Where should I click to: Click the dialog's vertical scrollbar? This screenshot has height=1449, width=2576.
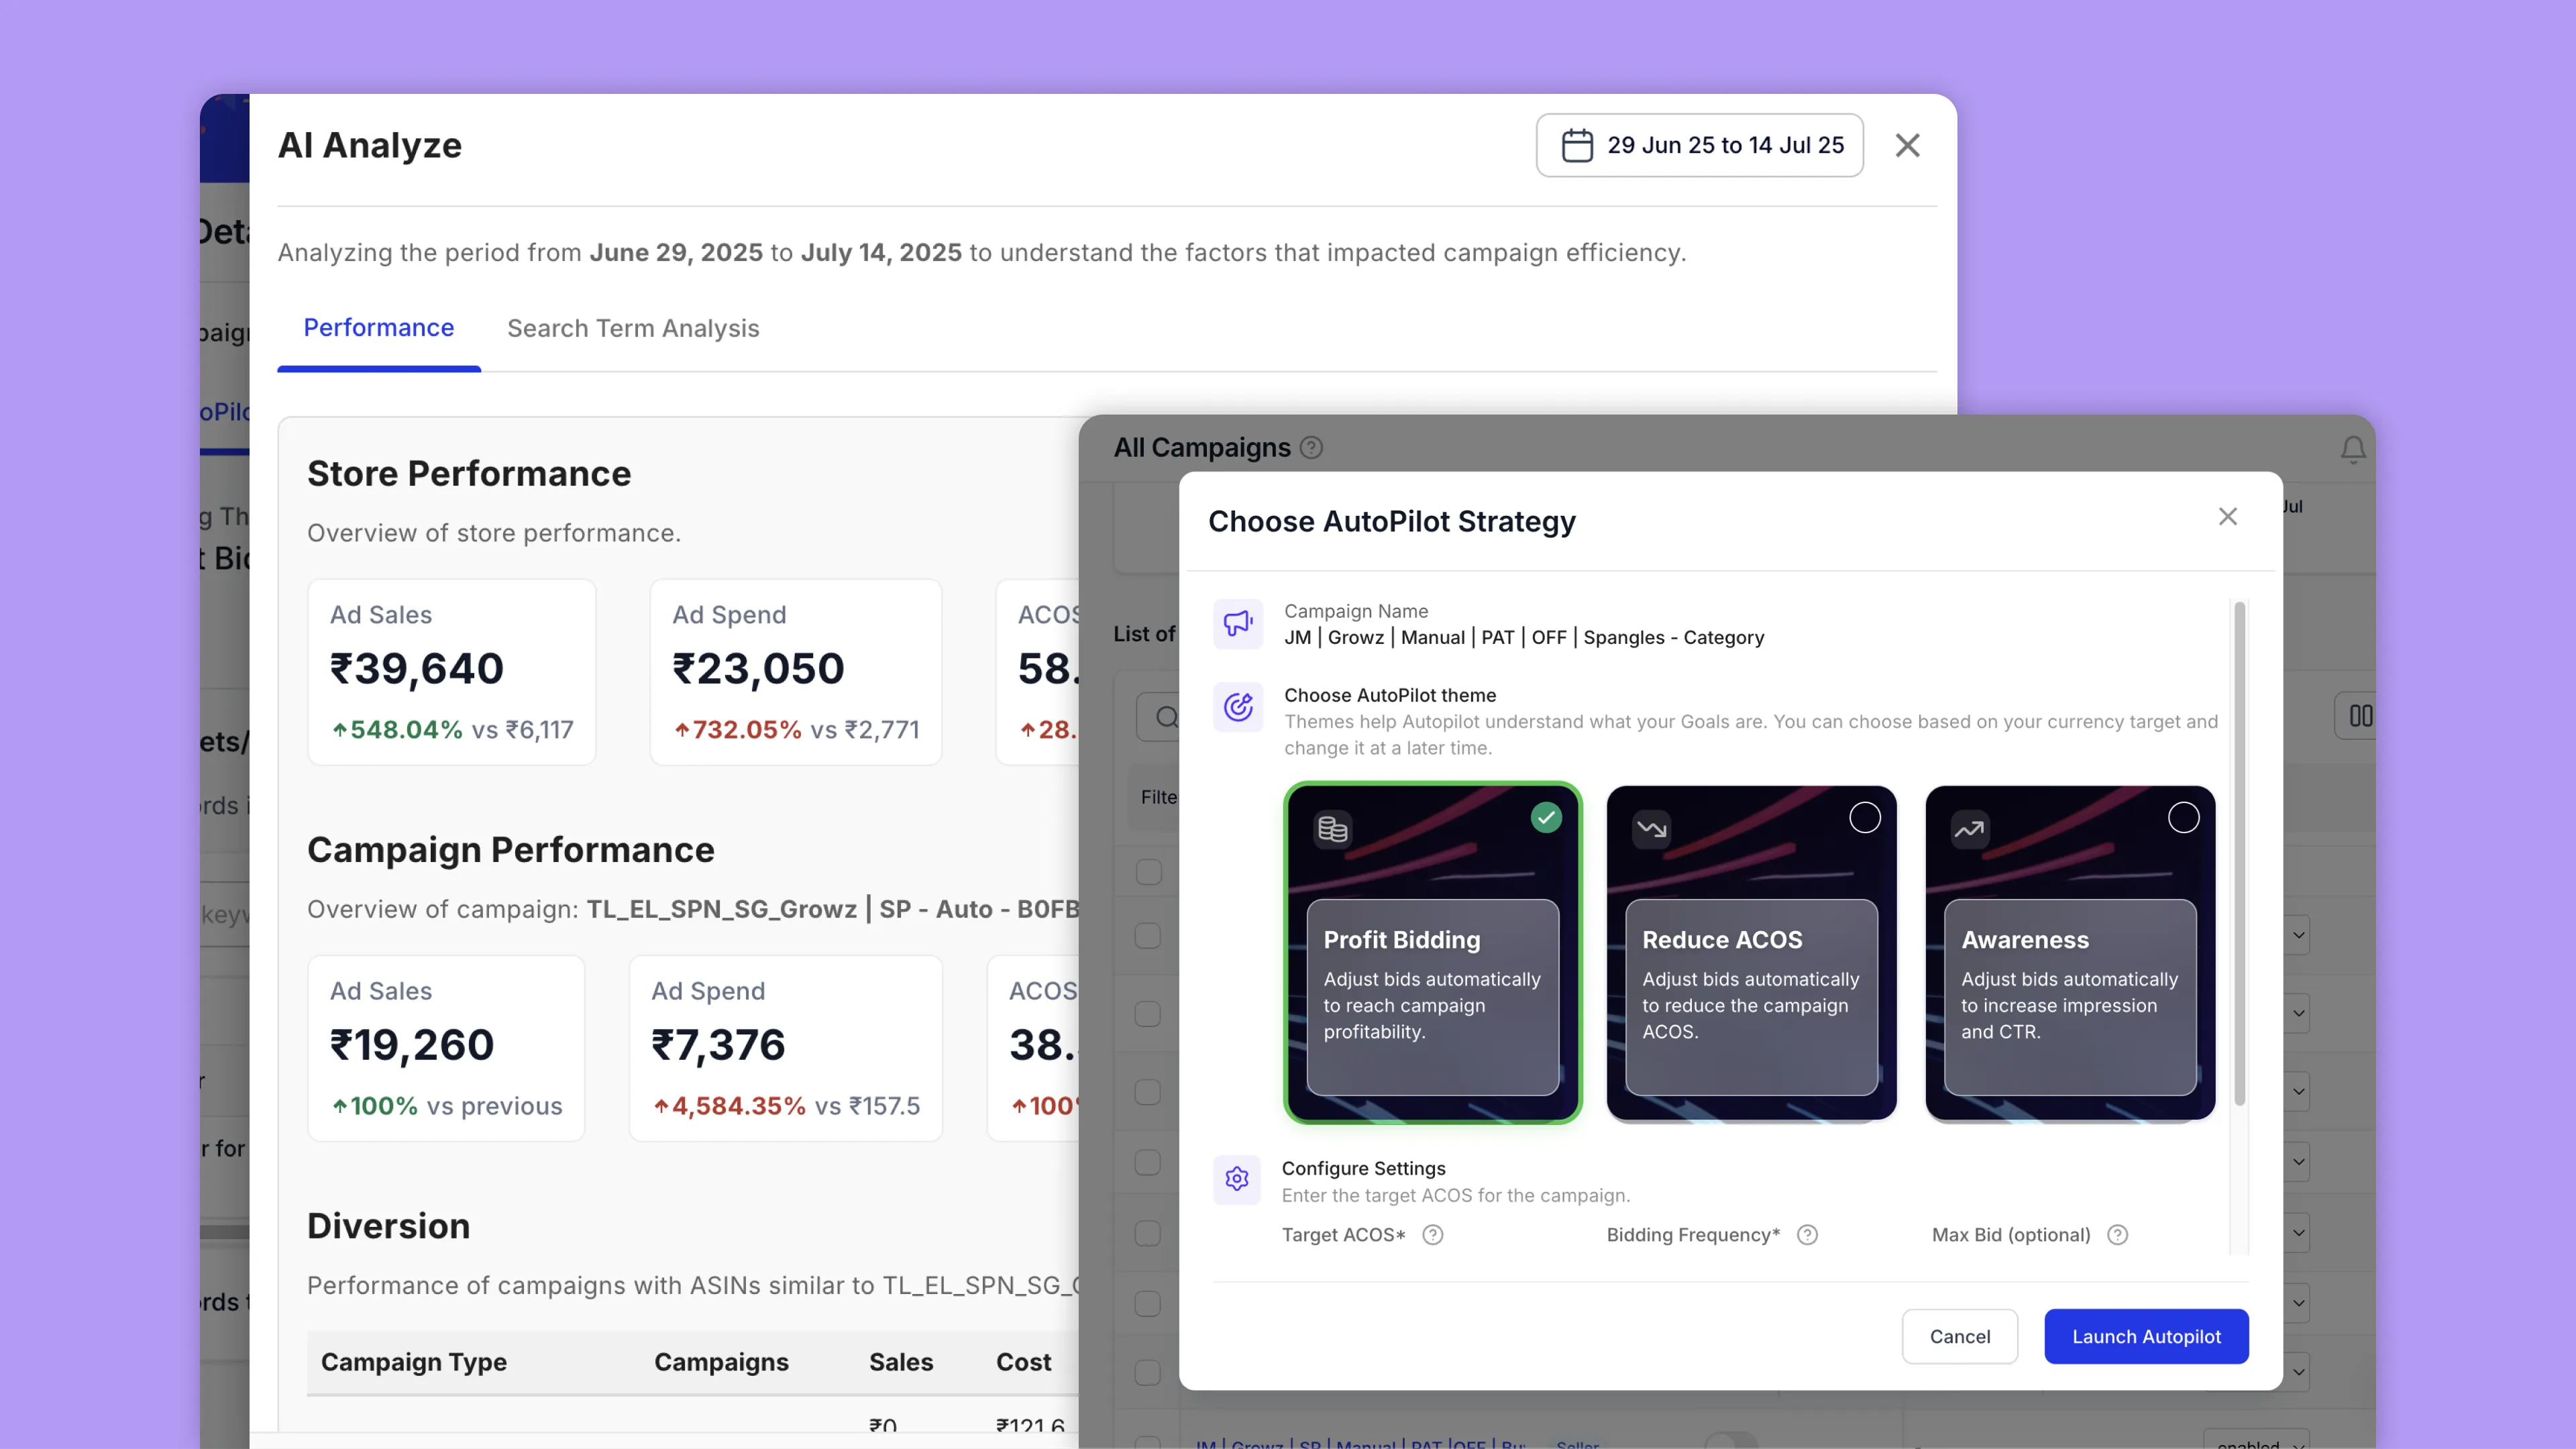(2239, 853)
